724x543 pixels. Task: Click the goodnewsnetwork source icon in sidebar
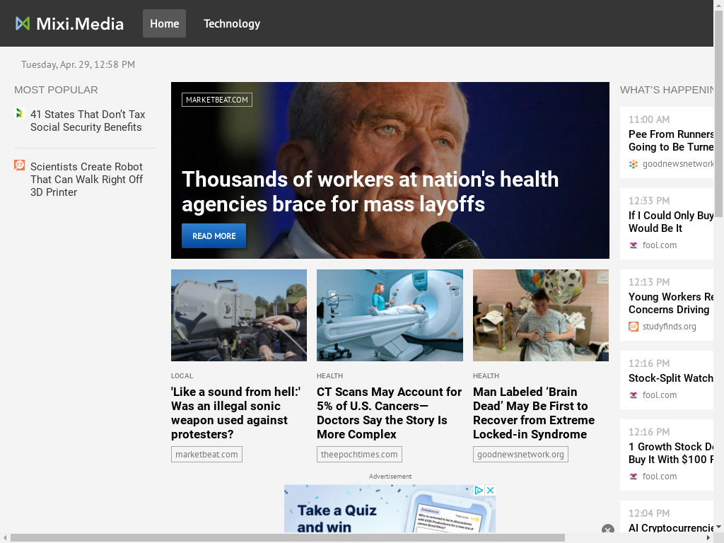coord(633,164)
